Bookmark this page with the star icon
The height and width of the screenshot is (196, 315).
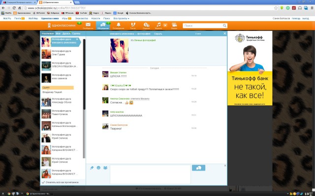coord(276,8)
